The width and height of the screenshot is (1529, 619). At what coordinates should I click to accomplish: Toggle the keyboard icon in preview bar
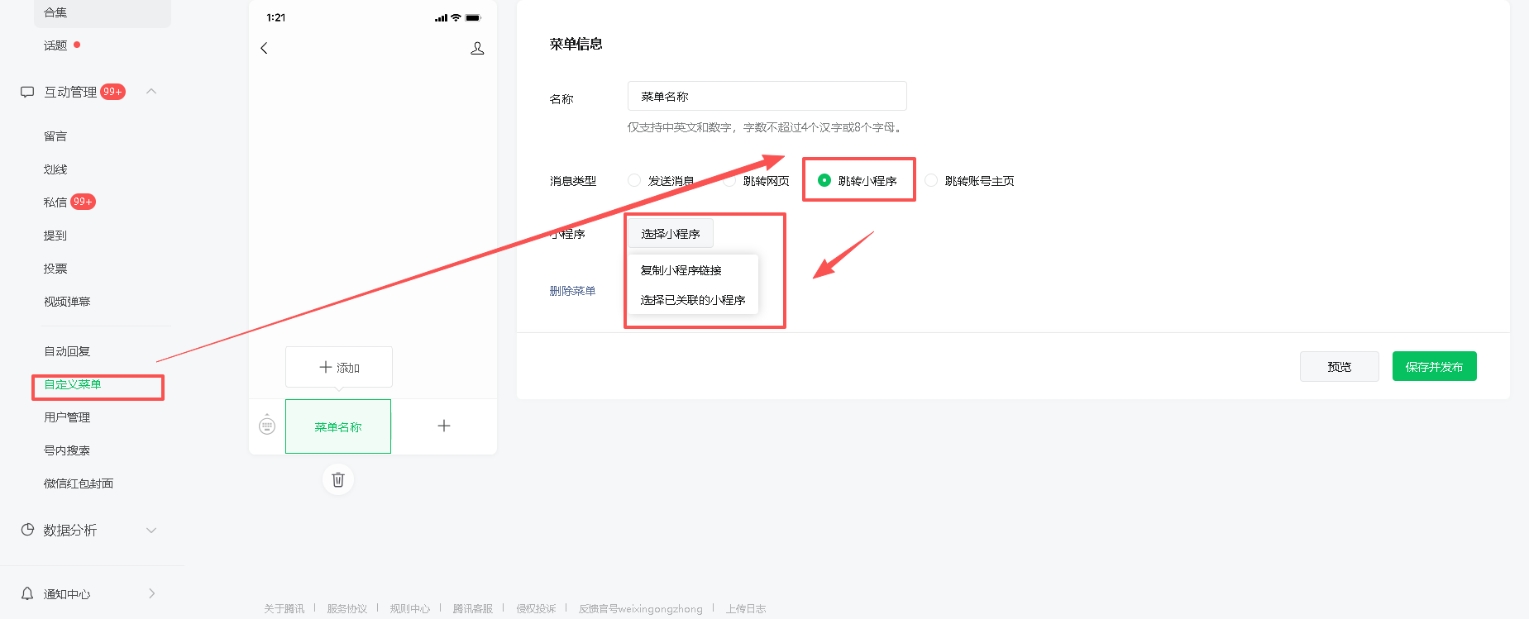pyautogui.click(x=267, y=425)
